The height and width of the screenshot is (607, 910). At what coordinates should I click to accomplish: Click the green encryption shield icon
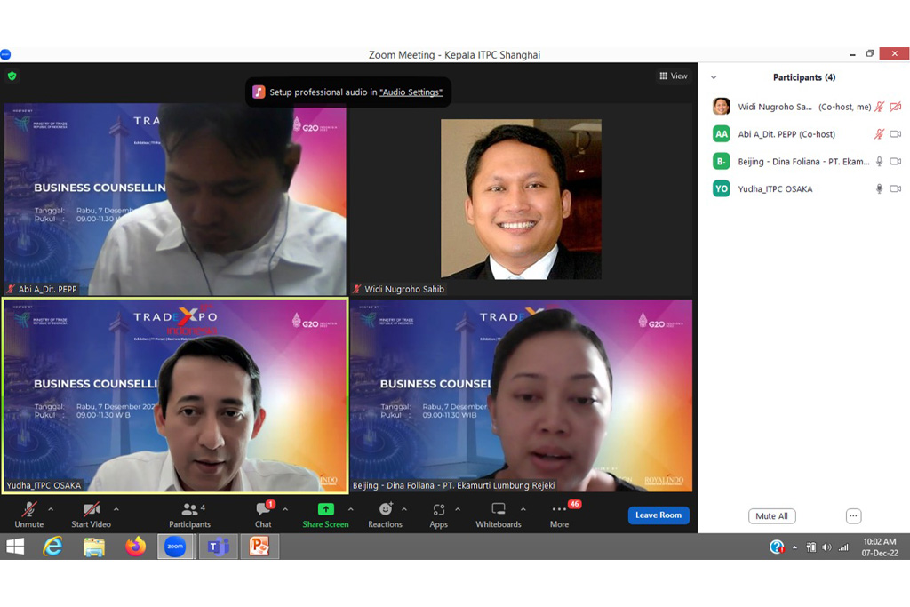click(12, 76)
